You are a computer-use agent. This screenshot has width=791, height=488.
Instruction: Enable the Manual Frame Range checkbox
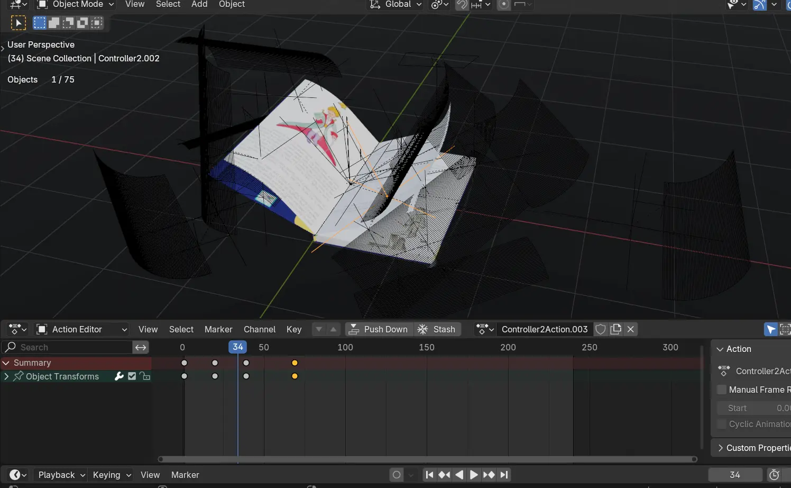click(x=722, y=390)
